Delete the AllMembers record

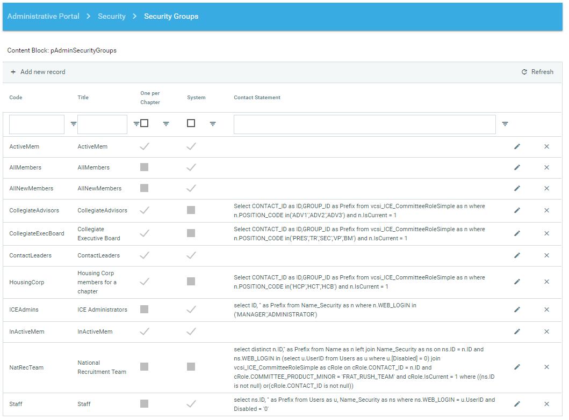click(x=546, y=167)
